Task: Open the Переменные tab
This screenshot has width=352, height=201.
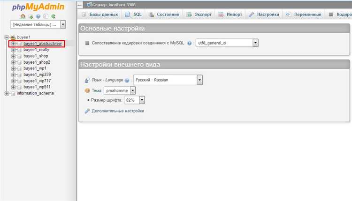Action: [x=304, y=15]
